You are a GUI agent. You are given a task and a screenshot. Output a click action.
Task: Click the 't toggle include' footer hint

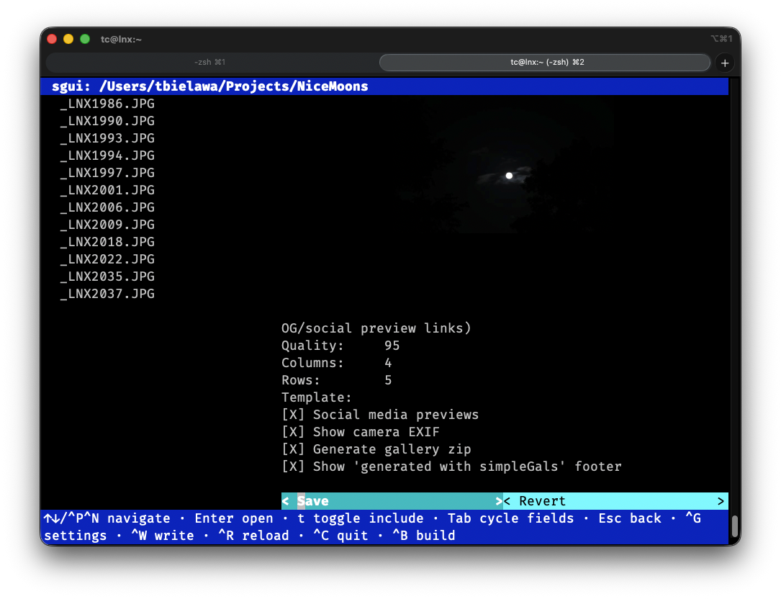361,518
